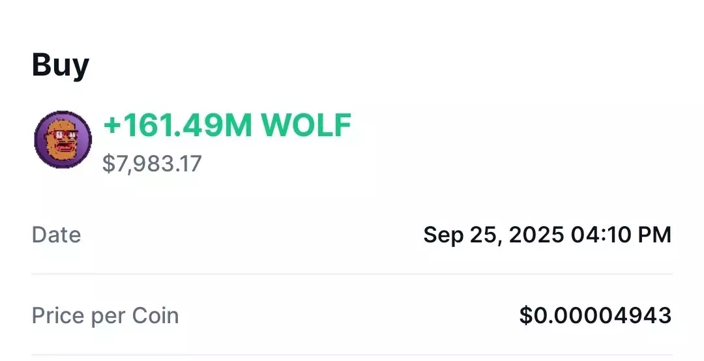This screenshot has height=361, width=704.
Task: Click the Price per Coin label
Action: [x=105, y=316]
